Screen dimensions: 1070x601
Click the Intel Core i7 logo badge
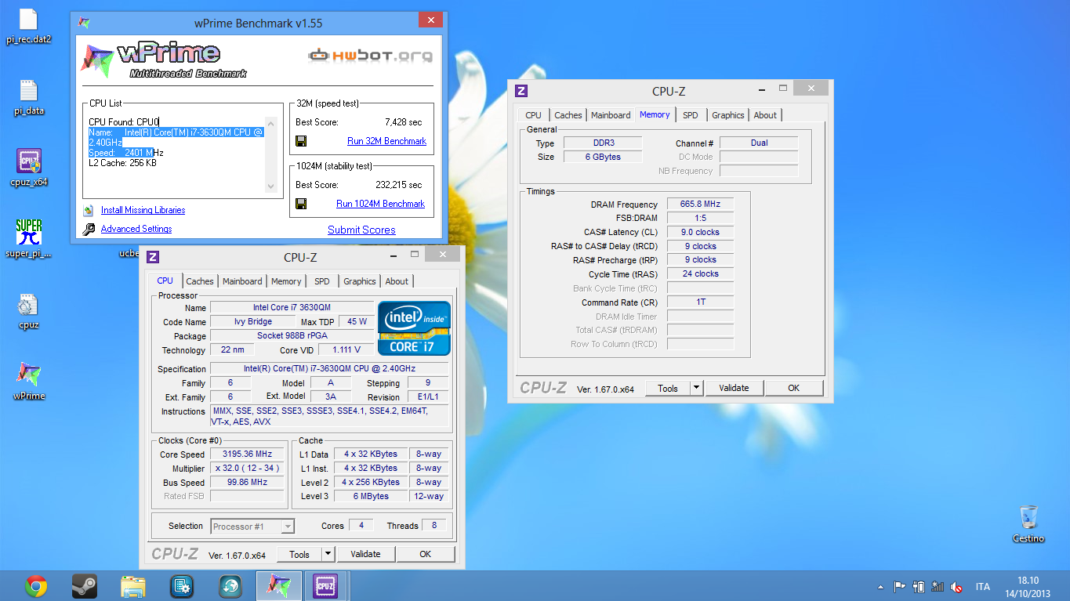click(414, 328)
